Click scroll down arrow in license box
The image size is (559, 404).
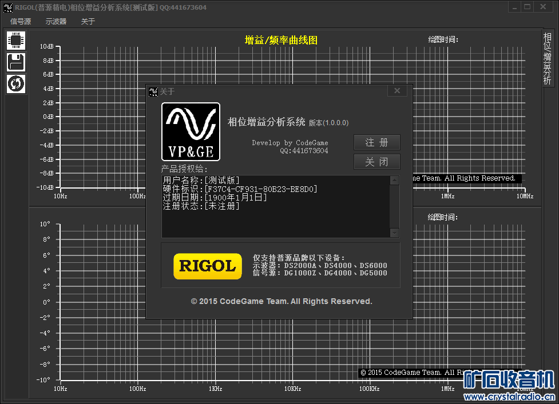tap(394, 233)
